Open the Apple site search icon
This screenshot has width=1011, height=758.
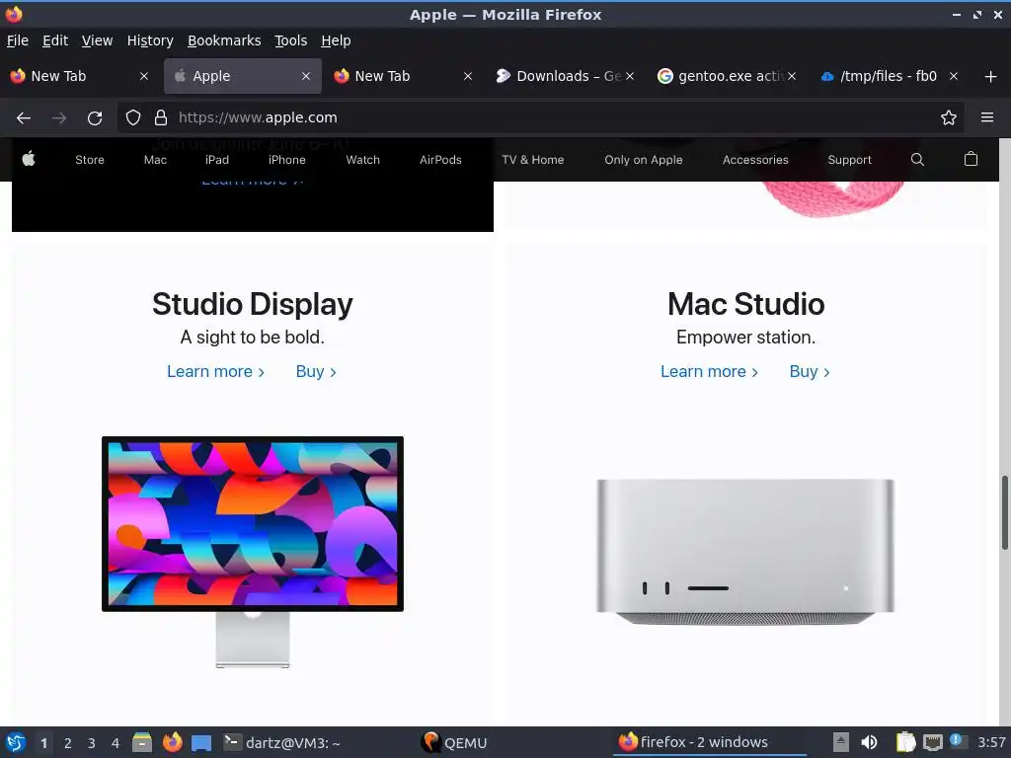click(917, 159)
